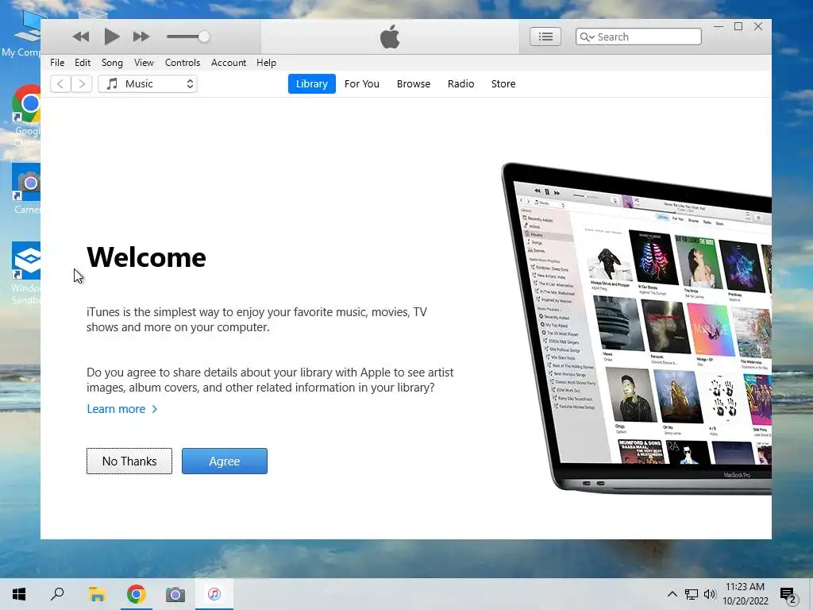Screen dimensions: 813x610
Task: Open the network status tray icon
Action: click(x=692, y=594)
